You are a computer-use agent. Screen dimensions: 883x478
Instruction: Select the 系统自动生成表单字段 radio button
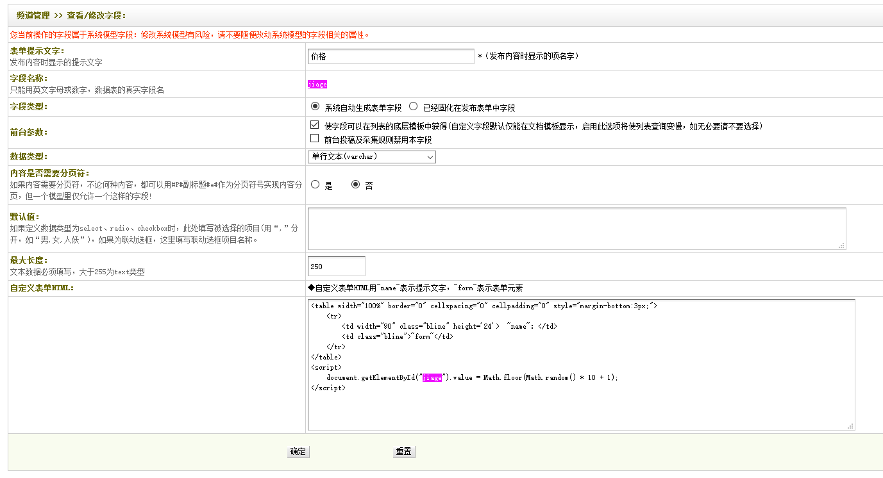(315, 107)
